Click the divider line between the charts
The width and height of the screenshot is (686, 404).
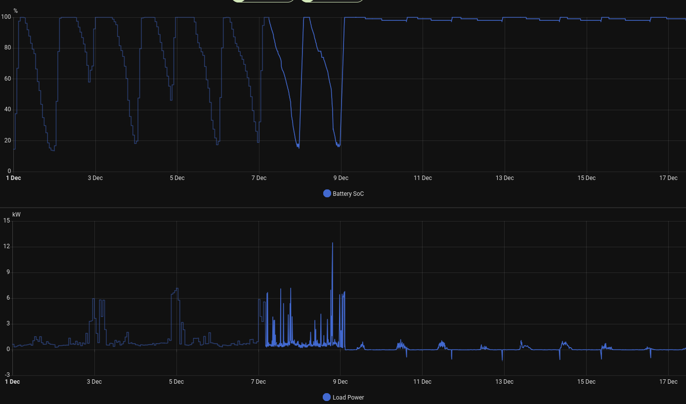pos(343,208)
